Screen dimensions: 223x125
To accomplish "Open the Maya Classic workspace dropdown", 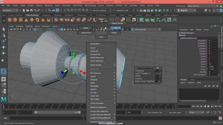I will [203, 6].
